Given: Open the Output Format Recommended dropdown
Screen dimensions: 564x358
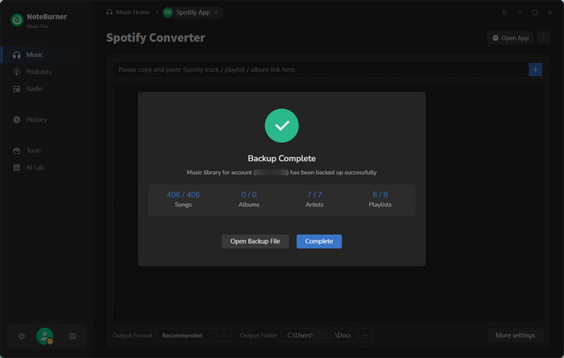Looking at the screenshot, I should pos(193,335).
